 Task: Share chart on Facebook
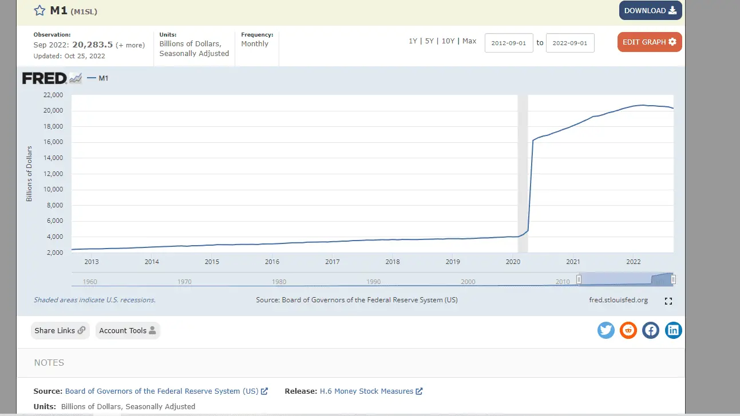coord(651,330)
